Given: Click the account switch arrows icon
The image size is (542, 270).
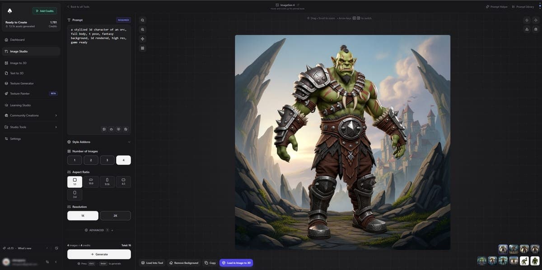Looking at the screenshot, I should coord(47,262).
